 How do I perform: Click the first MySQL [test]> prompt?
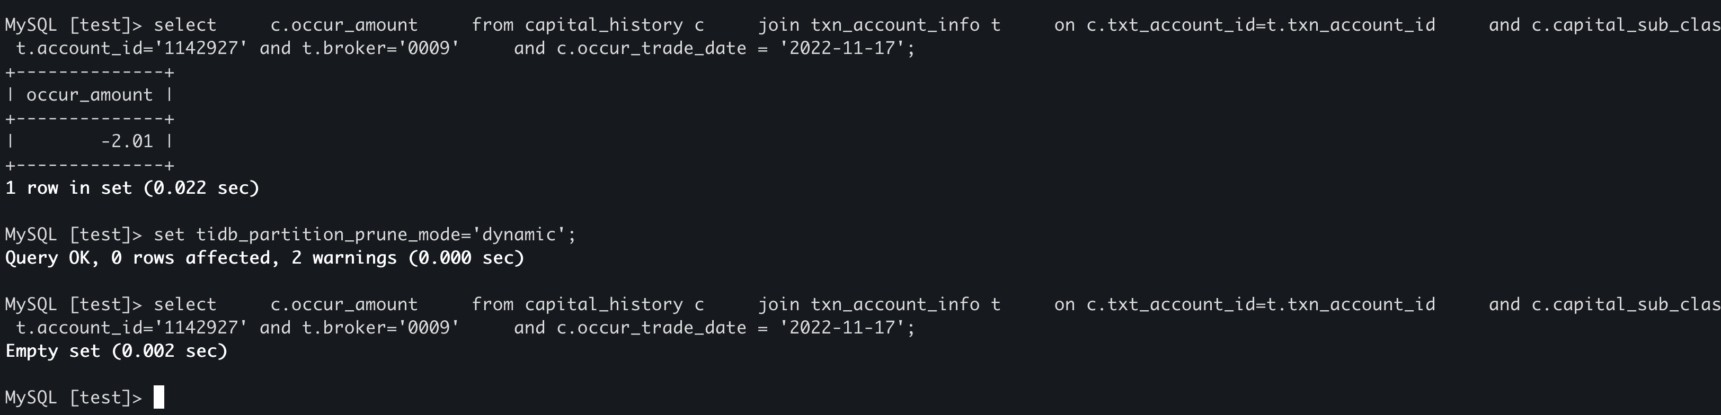point(74,25)
